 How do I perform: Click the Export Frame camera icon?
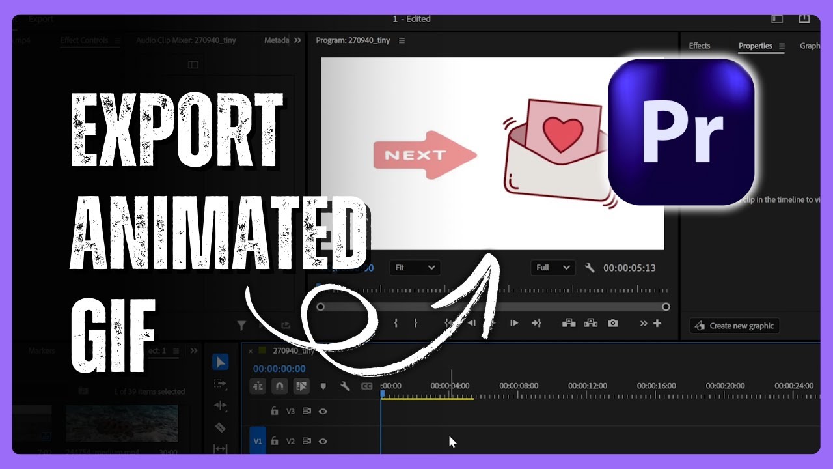pos(612,323)
